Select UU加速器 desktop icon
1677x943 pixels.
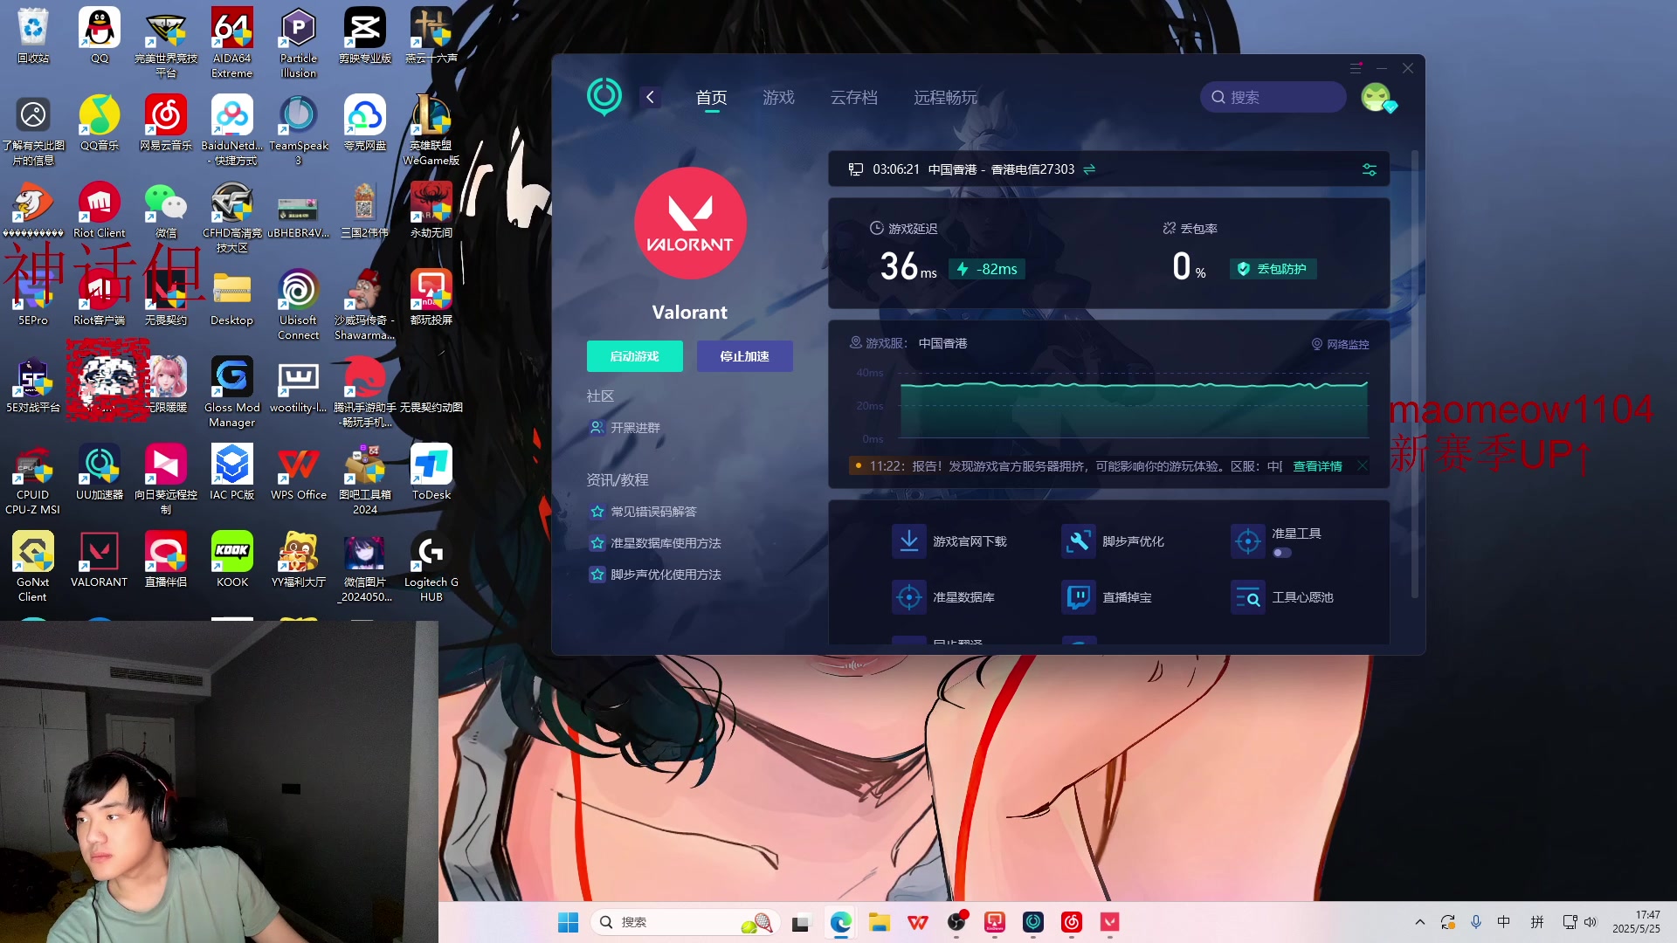tap(100, 473)
